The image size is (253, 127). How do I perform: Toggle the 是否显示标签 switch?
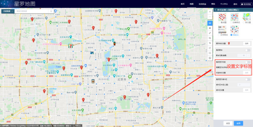point(248,62)
